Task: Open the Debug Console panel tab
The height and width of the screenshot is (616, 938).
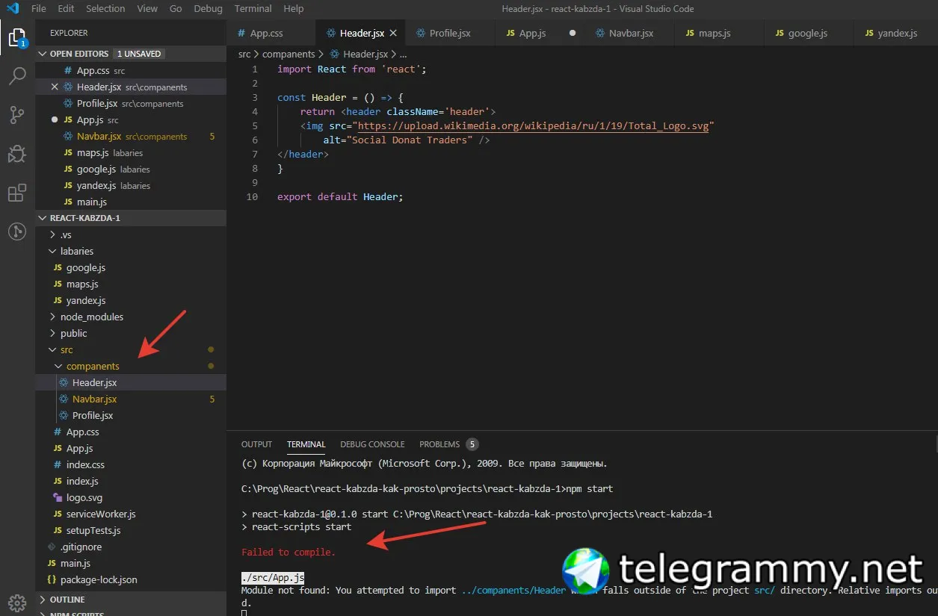Action: click(372, 444)
